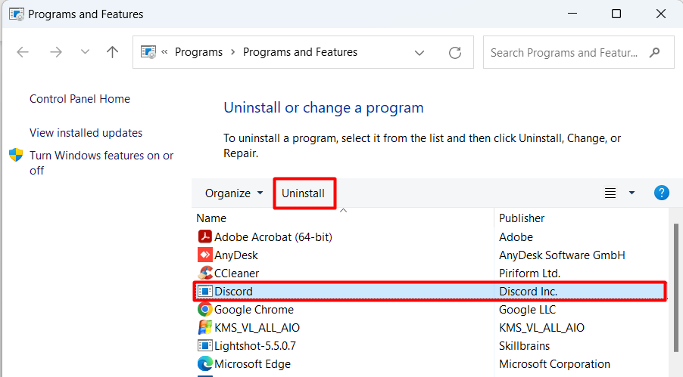Open help with the blue question mark icon
Screen dimensions: 683x377
click(661, 193)
